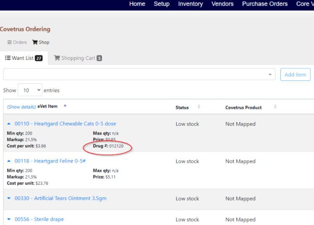This screenshot has width=314, height=225.
Task: Click the Price $5.11 value
Action: 110,177
